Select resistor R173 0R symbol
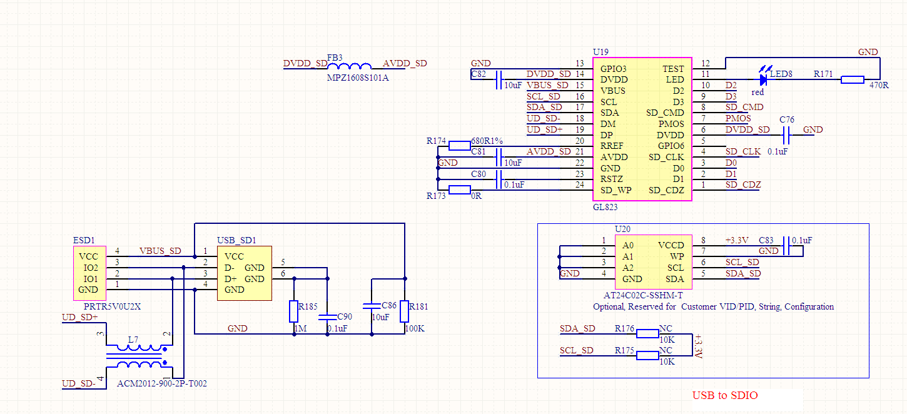 coord(460,190)
